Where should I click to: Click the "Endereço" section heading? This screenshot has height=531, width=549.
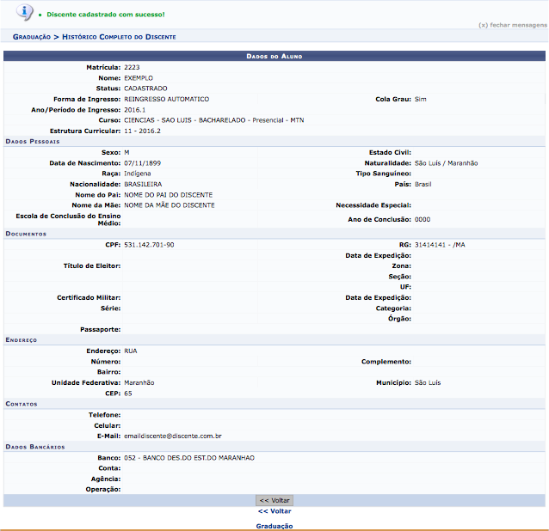[22, 339]
